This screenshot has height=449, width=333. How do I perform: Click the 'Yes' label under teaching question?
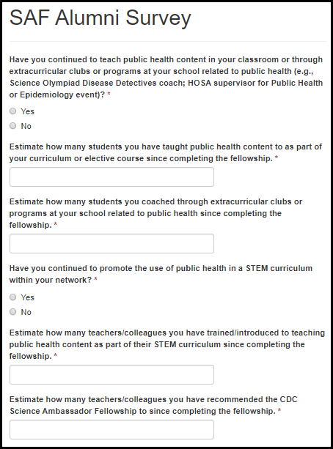(x=28, y=111)
